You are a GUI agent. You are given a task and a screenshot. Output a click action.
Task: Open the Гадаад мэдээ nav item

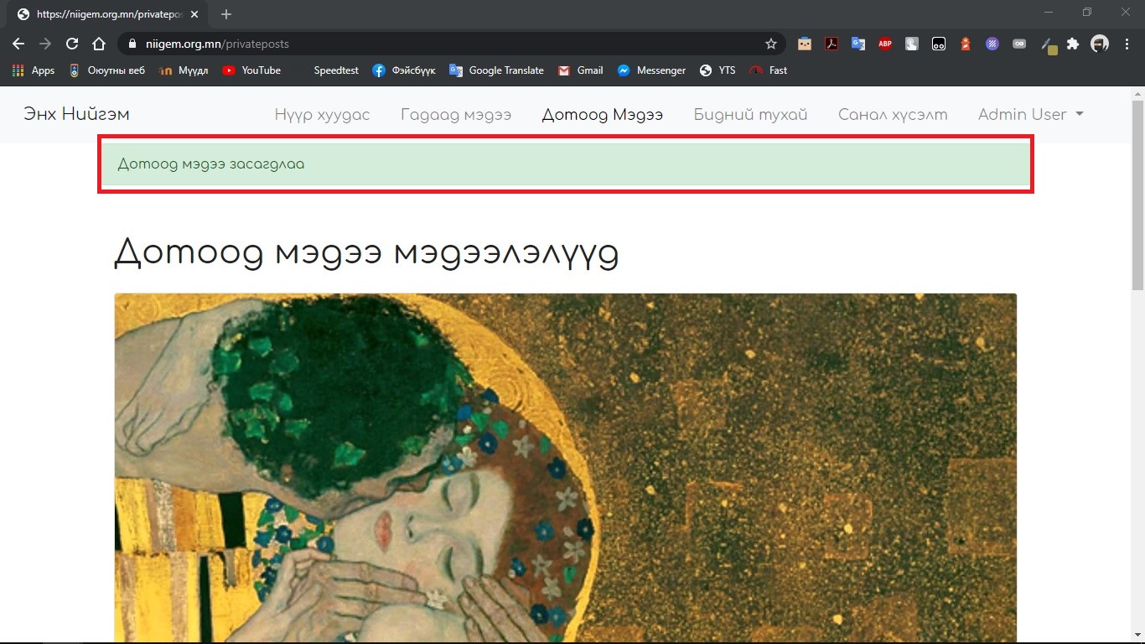tap(455, 115)
